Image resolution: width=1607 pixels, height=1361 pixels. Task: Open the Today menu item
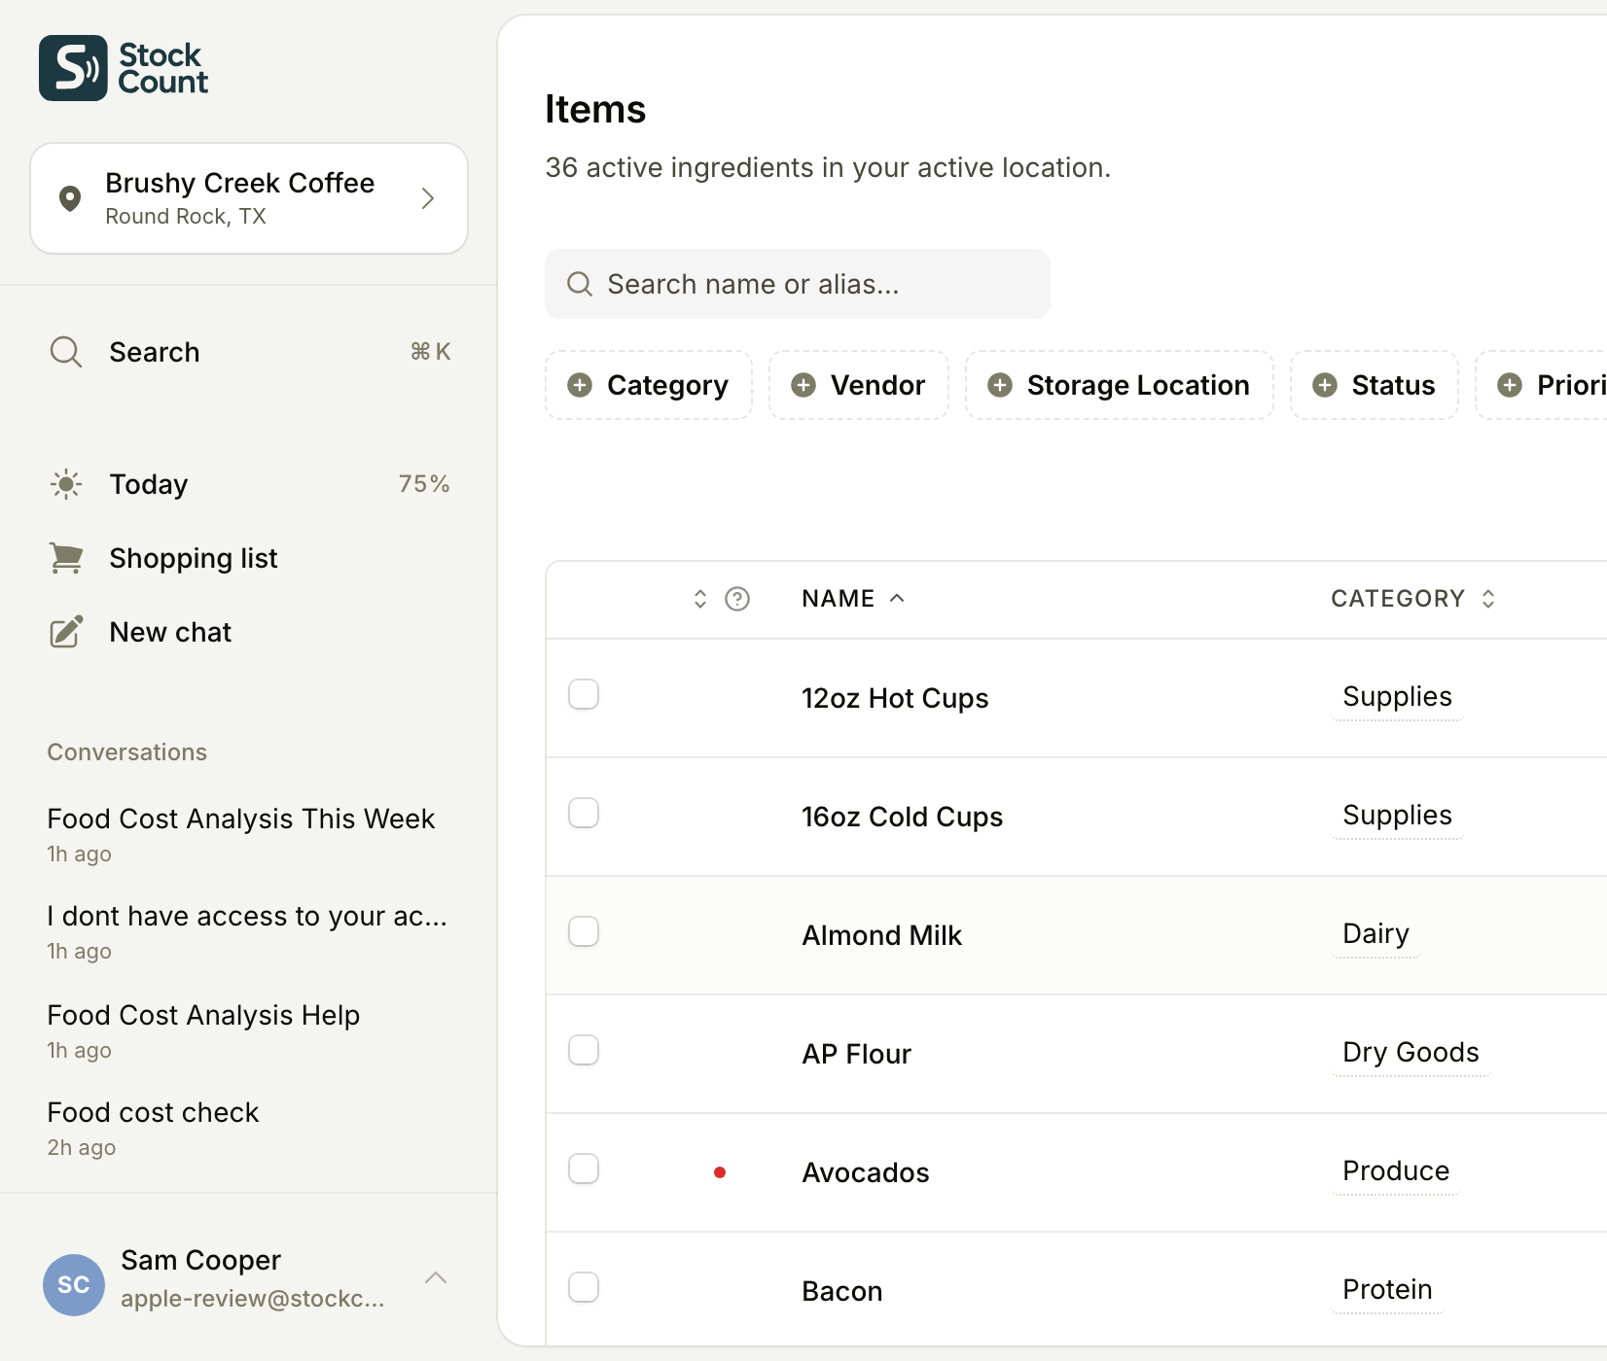point(249,484)
